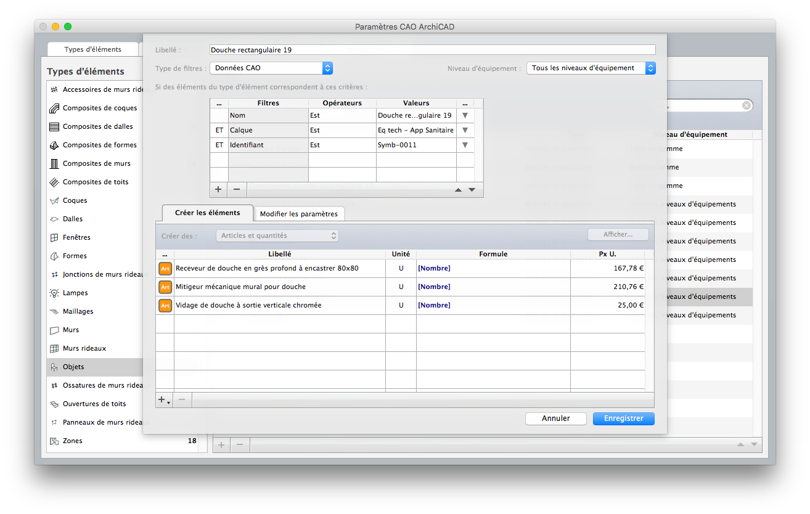
Task: Clear search field in background window
Action: tap(747, 105)
